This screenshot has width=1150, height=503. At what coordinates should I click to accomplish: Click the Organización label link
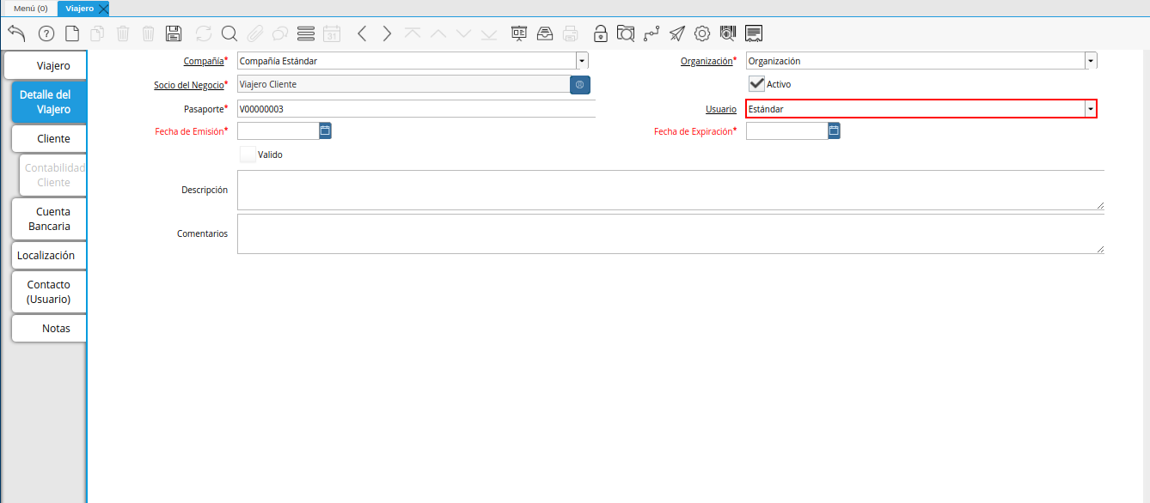707,62
